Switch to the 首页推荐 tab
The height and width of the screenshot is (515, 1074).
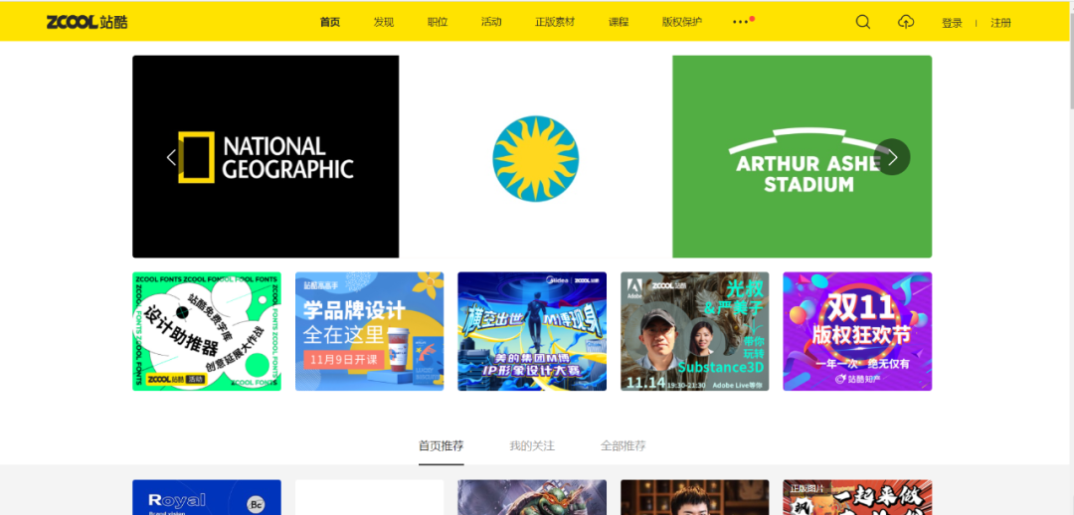[x=442, y=445]
